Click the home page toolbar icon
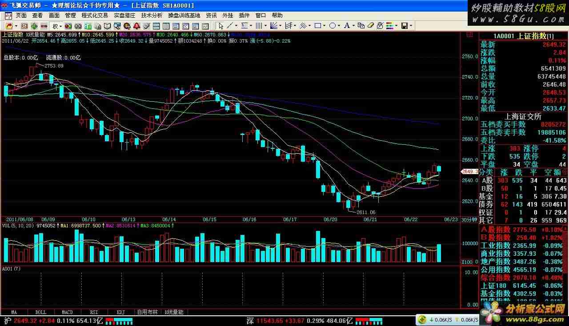The image size is (569, 326). click(9, 26)
